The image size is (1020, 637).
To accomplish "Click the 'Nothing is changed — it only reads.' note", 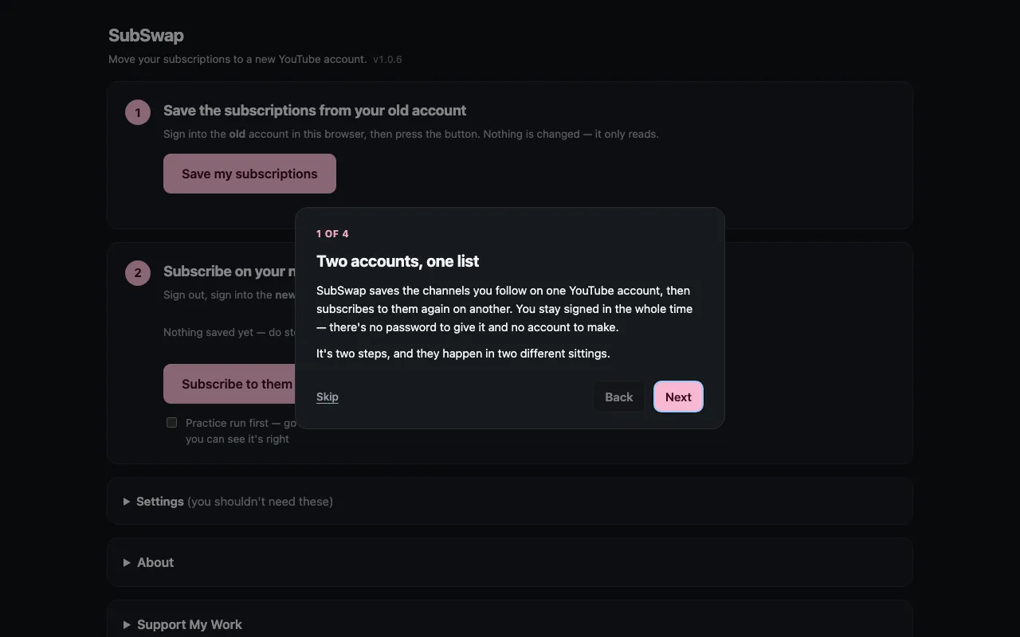I will (x=571, y=134).
